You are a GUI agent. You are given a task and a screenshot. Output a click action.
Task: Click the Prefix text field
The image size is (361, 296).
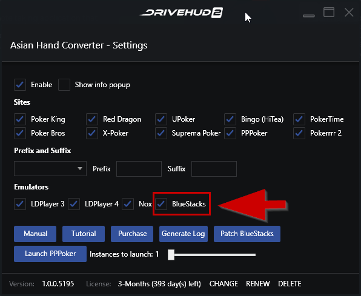pyautogui.click(x=139, y=169)
